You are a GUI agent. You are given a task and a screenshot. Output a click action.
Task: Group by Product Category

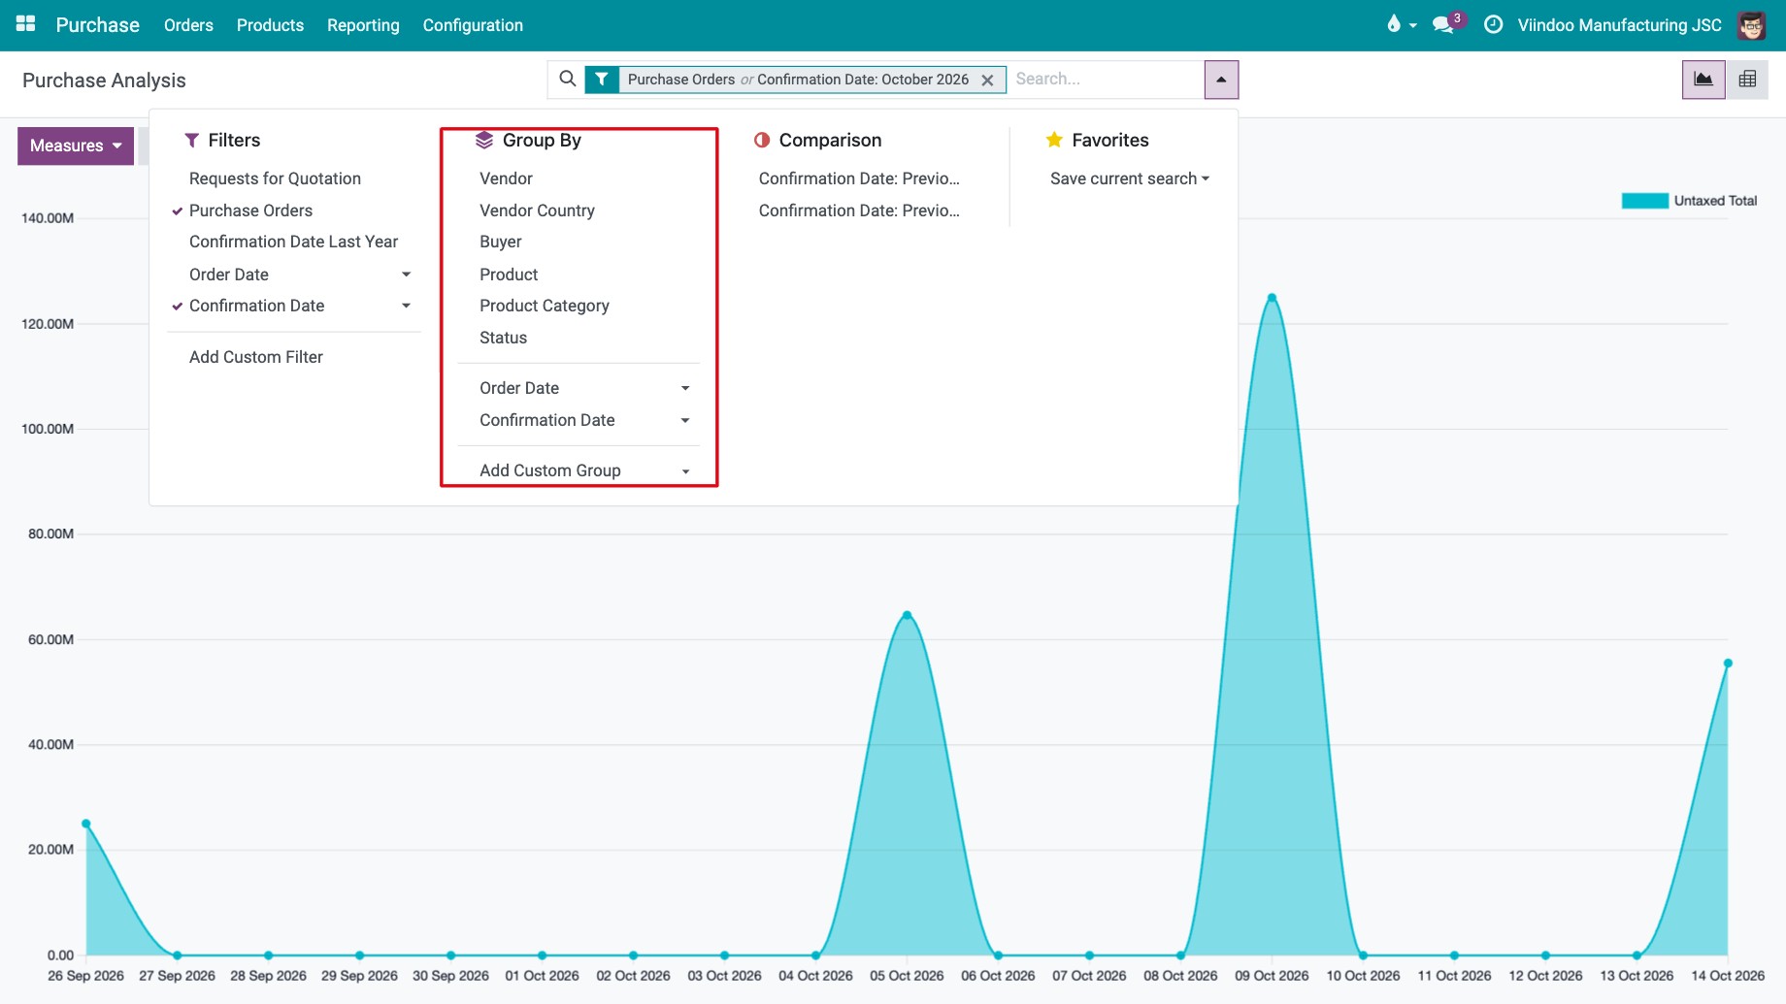point(545,306)
